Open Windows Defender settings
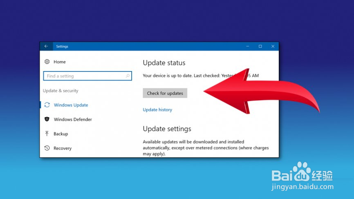This screenshot has width=354, height=199. pyautogui.click(x=73, y=119)
